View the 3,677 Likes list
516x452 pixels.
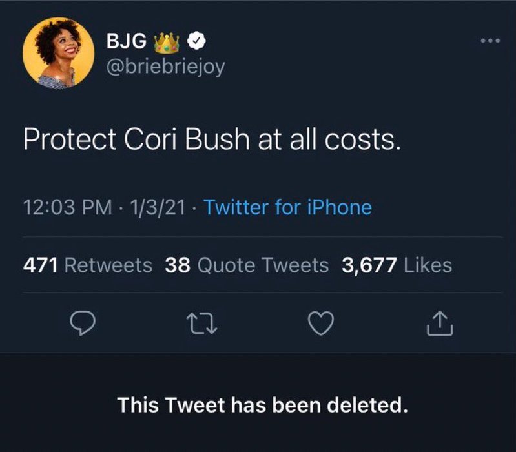click(397, 265)
